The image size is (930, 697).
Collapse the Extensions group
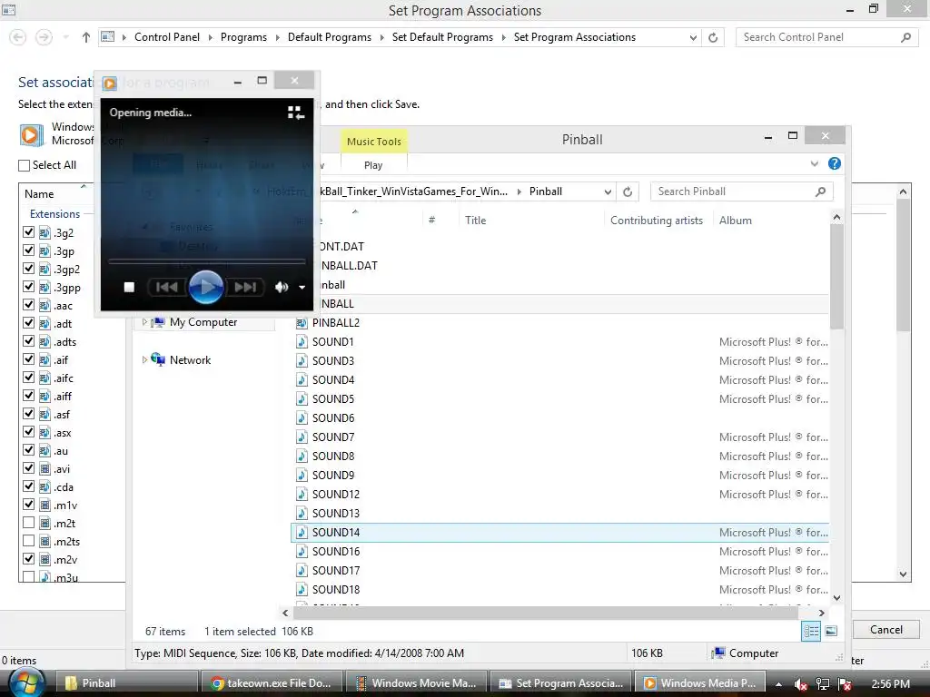(54, 214)
